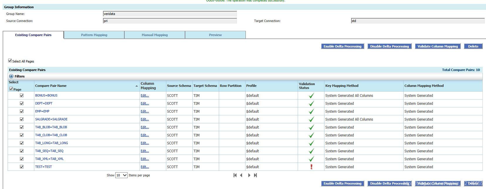This screenshot has width=486, height=189.
Task: Expand the Filters plus icon
Action: [x=11, y=76]
